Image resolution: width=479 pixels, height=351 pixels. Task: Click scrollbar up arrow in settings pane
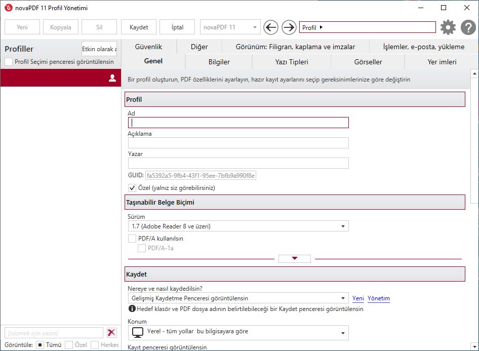click(x=474, y=73)
